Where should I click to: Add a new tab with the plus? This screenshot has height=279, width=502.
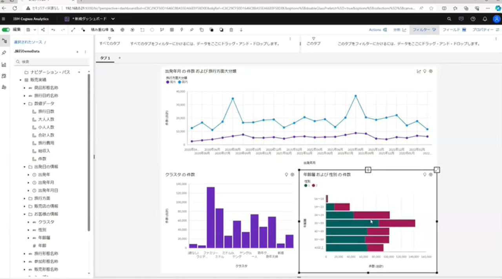click(120, 58)
